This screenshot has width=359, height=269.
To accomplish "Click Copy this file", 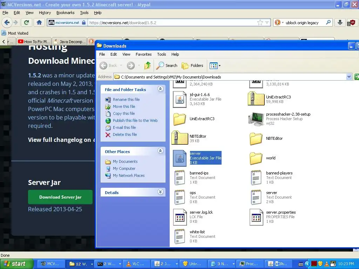I will click(124, 113).
